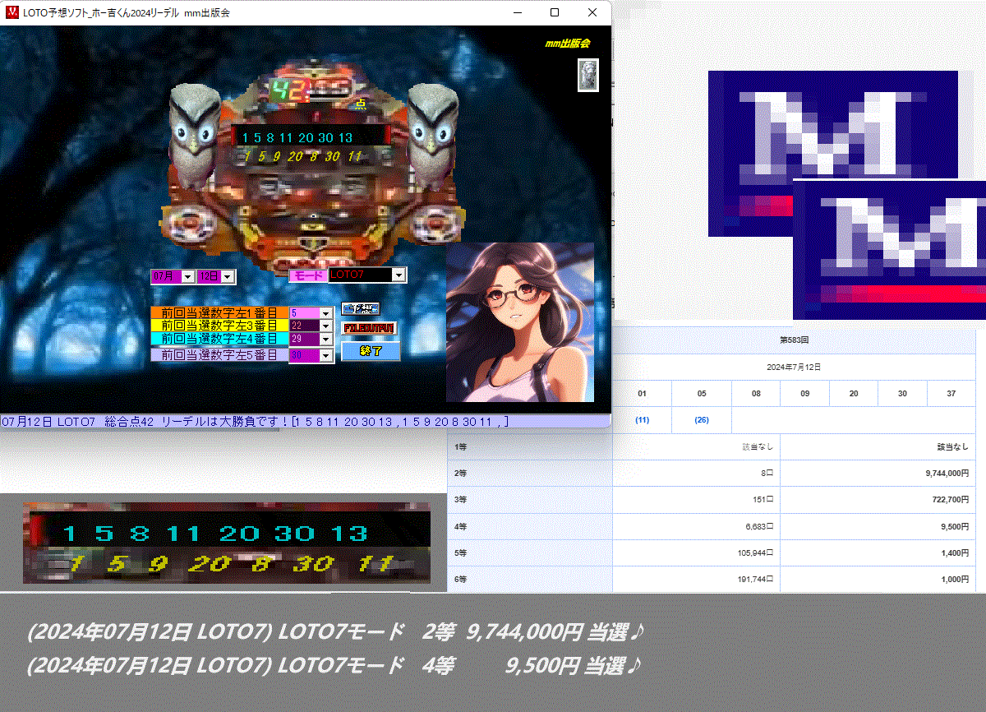
Task: Click the statue icon below mm出版会
Action: (587, 75)
